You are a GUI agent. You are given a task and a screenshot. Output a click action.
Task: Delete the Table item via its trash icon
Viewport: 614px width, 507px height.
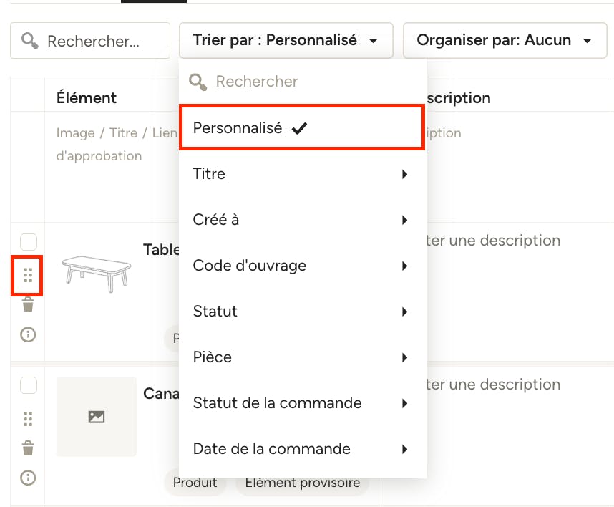[x=28, y=304]
